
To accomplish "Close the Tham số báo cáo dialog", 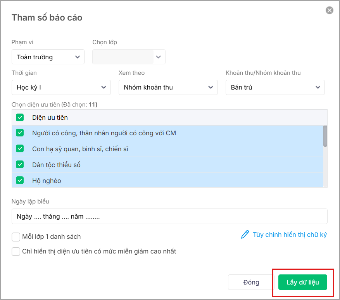I will tap(330, 10).
